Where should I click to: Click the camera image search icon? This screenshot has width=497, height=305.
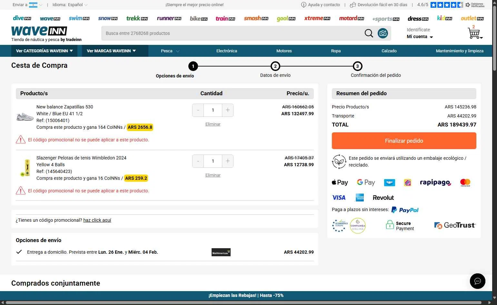[383, 33]
